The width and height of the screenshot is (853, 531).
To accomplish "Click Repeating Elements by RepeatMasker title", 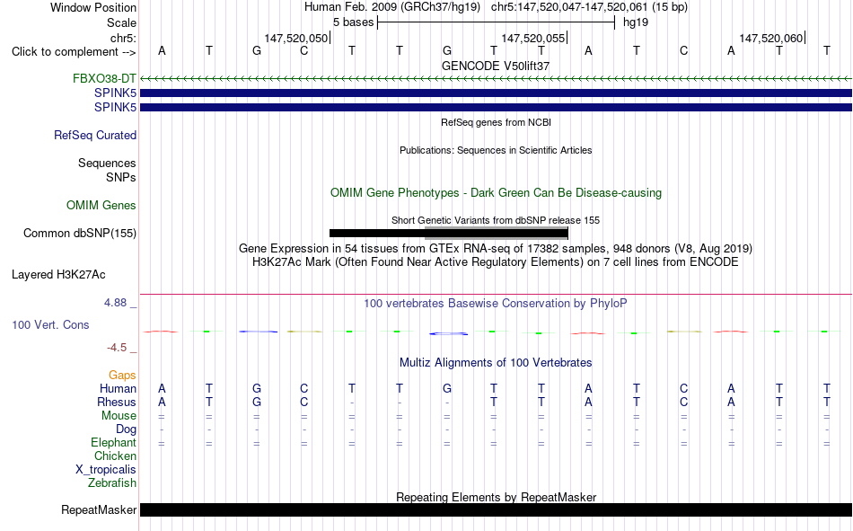I will pos(496,497).
